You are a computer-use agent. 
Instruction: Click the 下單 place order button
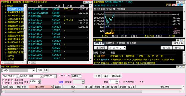click(97, 76)
